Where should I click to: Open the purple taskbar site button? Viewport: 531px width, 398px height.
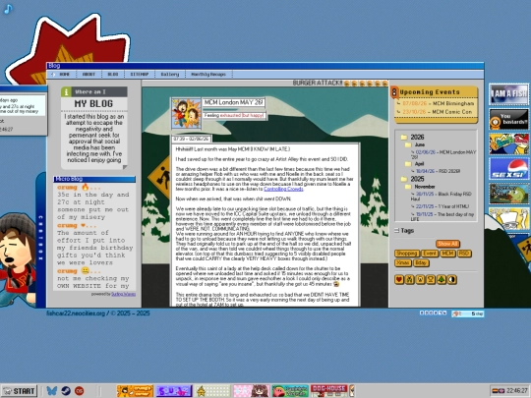click(x=174, y=391)
